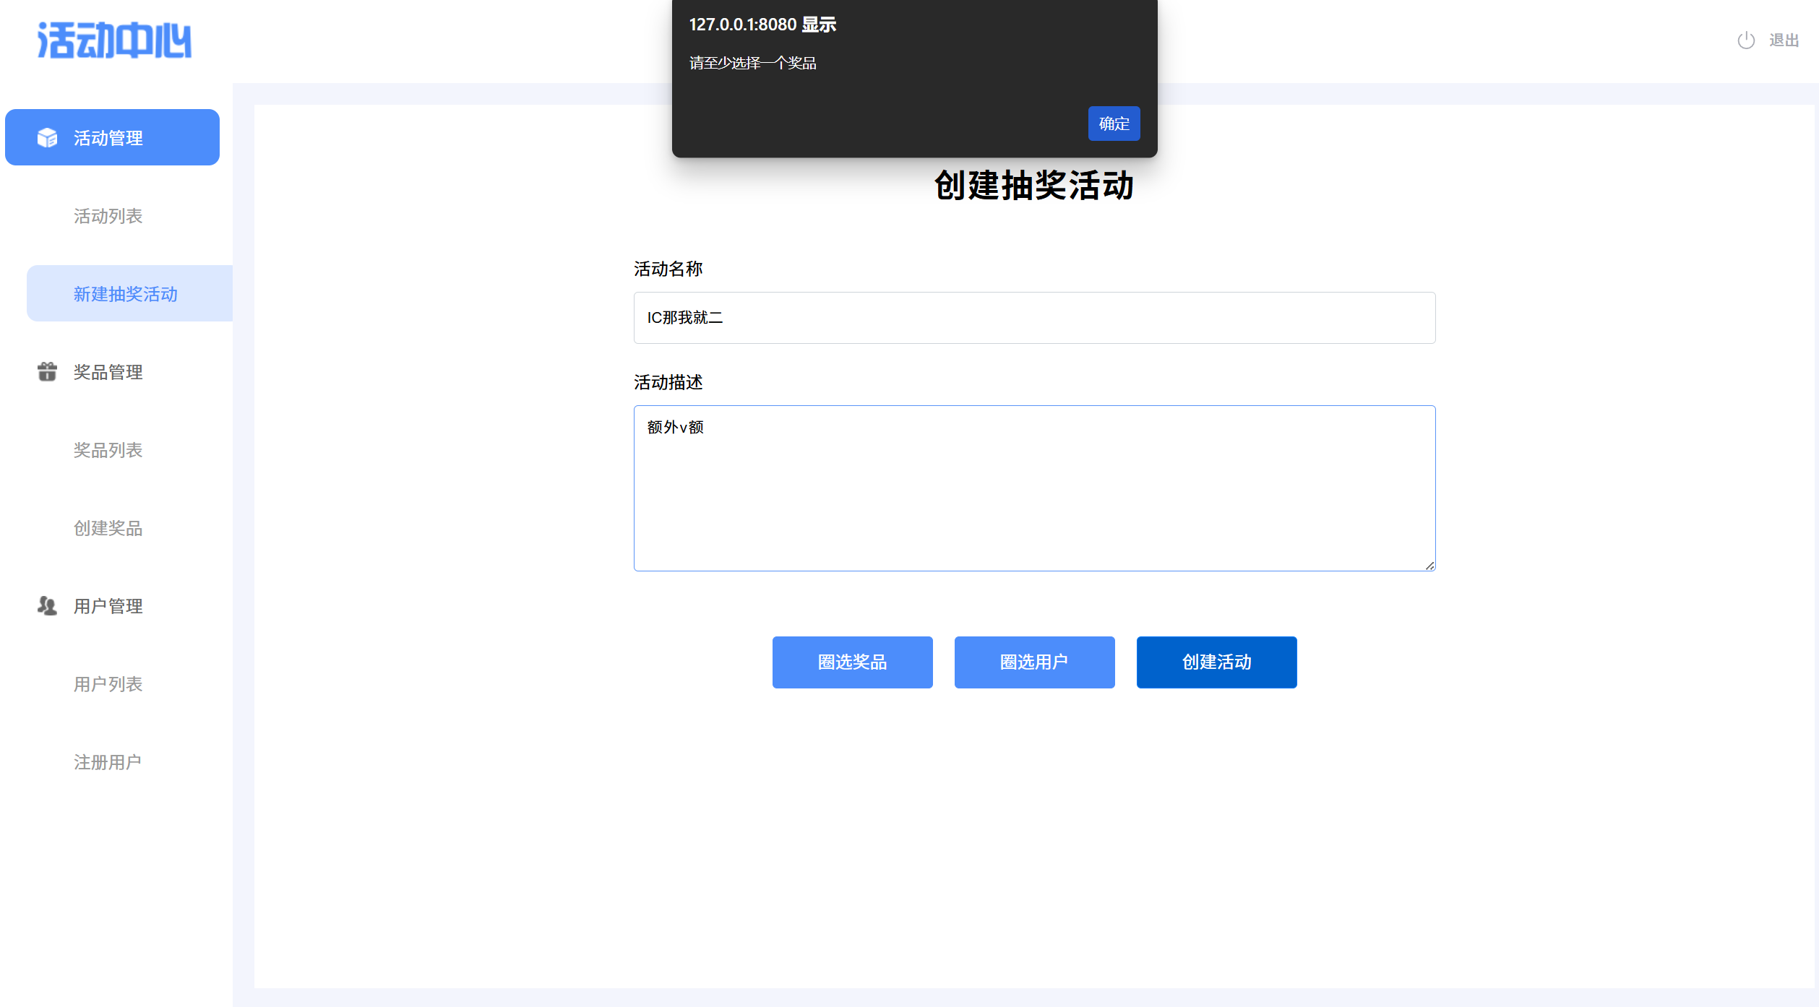The image size is (1819, 1007).
Task: Focus the 活动名称 input field
Action: tap(1034, 318)
